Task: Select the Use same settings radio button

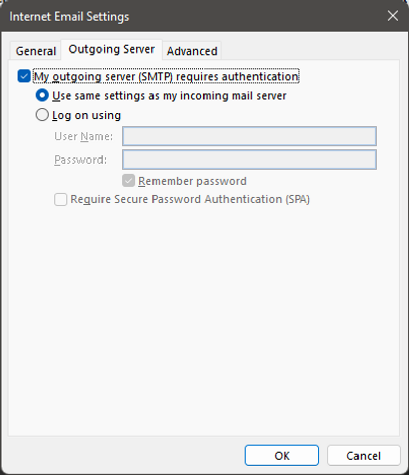Action: (43, 95)
